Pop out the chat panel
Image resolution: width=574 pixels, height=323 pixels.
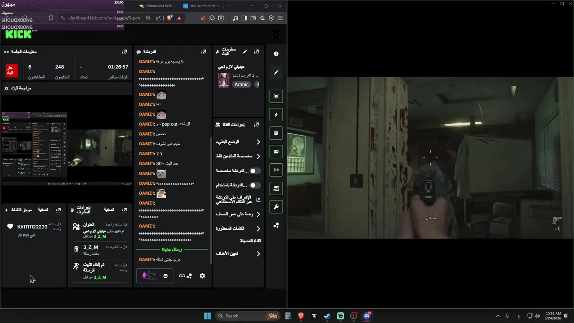[x=204, y=52]
